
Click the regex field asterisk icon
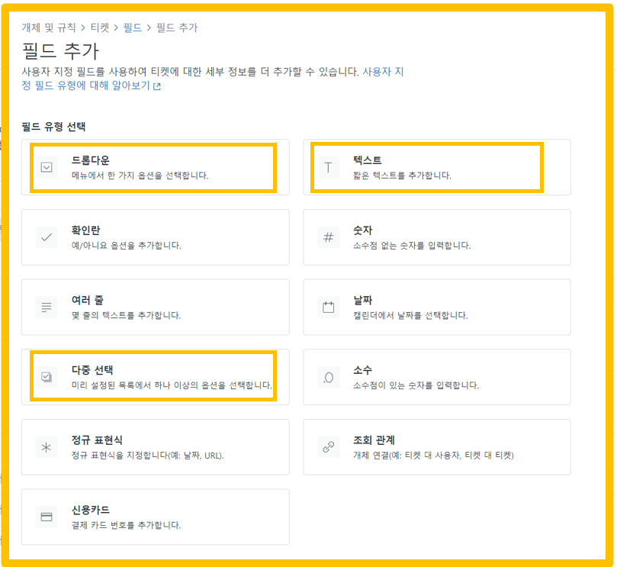pos(47,447)
